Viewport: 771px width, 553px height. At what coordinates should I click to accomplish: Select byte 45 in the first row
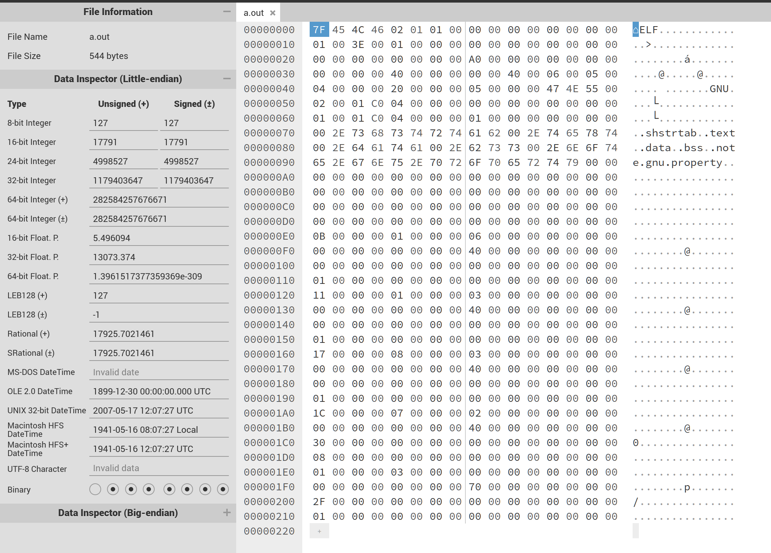click(x=338, y=29)
